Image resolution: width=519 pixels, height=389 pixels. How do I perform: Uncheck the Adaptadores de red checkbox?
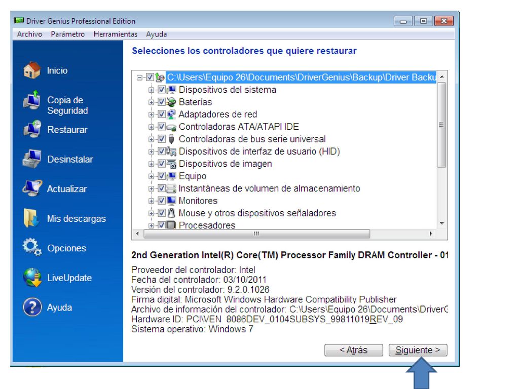162,114
